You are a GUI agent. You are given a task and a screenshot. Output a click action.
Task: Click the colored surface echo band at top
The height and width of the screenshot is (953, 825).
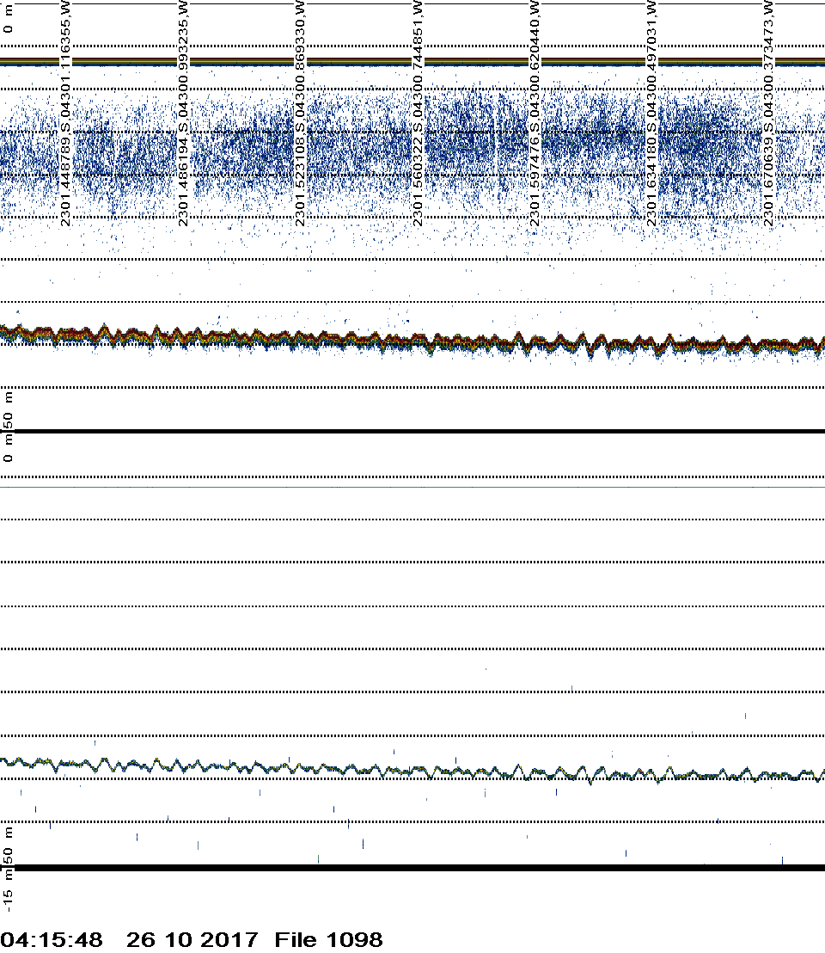pyautogui.click(x=412, y=62)
